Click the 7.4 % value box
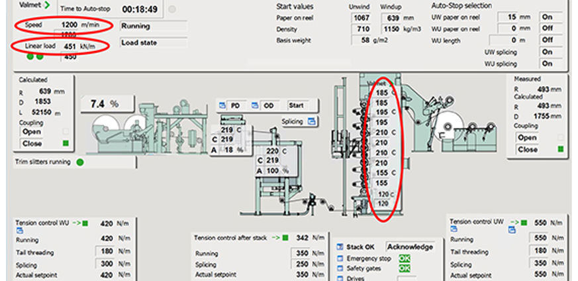 tap(107, 104)
